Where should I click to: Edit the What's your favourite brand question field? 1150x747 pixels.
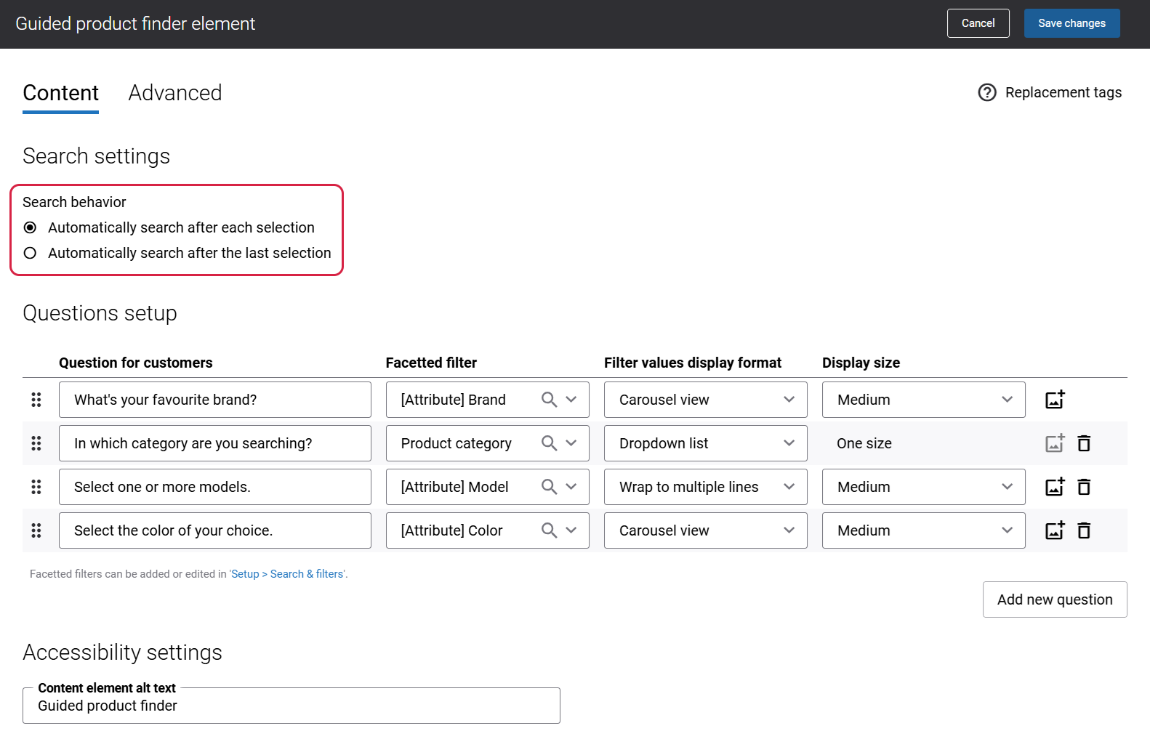tap(214, 400)
